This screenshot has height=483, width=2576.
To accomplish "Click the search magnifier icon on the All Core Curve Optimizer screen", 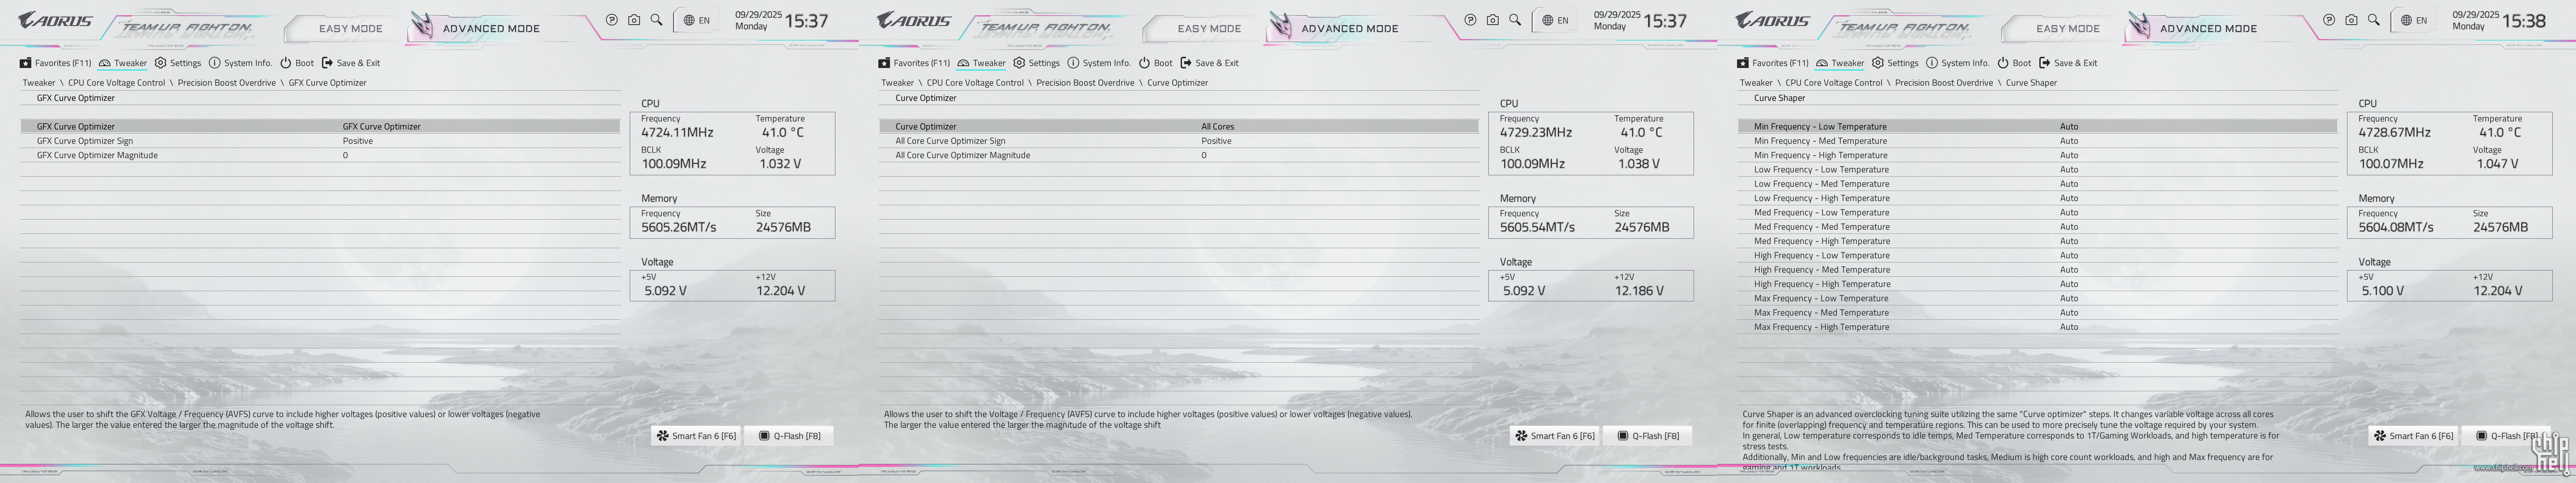I will click(1515, 20).
